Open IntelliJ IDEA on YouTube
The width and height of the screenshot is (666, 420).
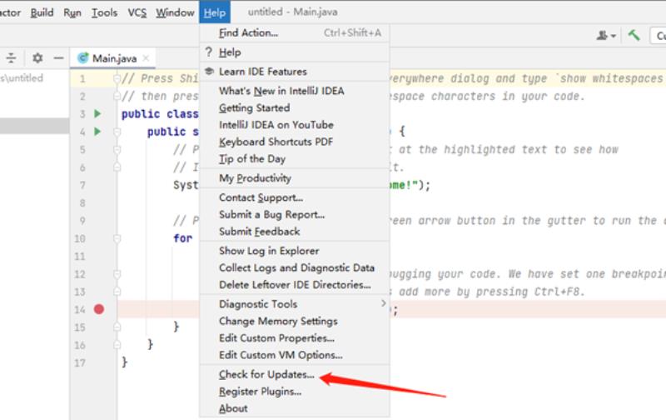295,125
